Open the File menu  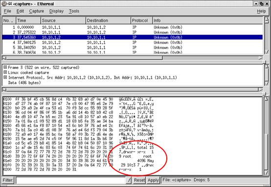click(7, 11)
